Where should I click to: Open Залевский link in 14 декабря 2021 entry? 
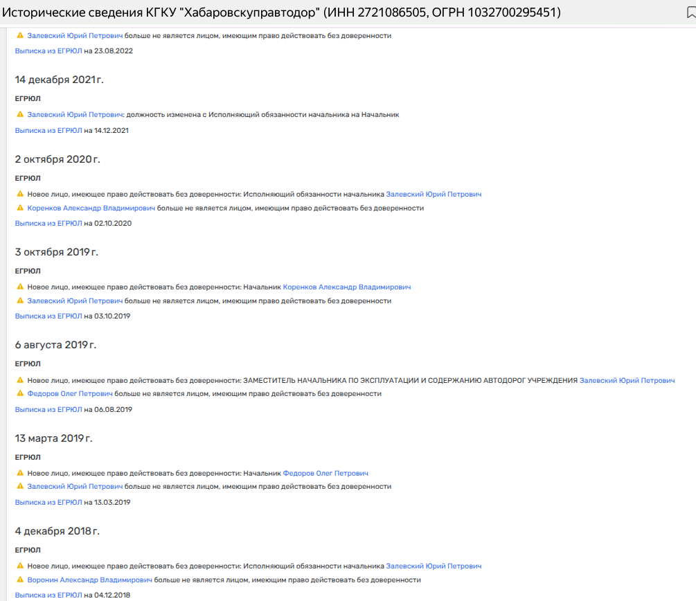pyautogui.click(x=75, y=114)
